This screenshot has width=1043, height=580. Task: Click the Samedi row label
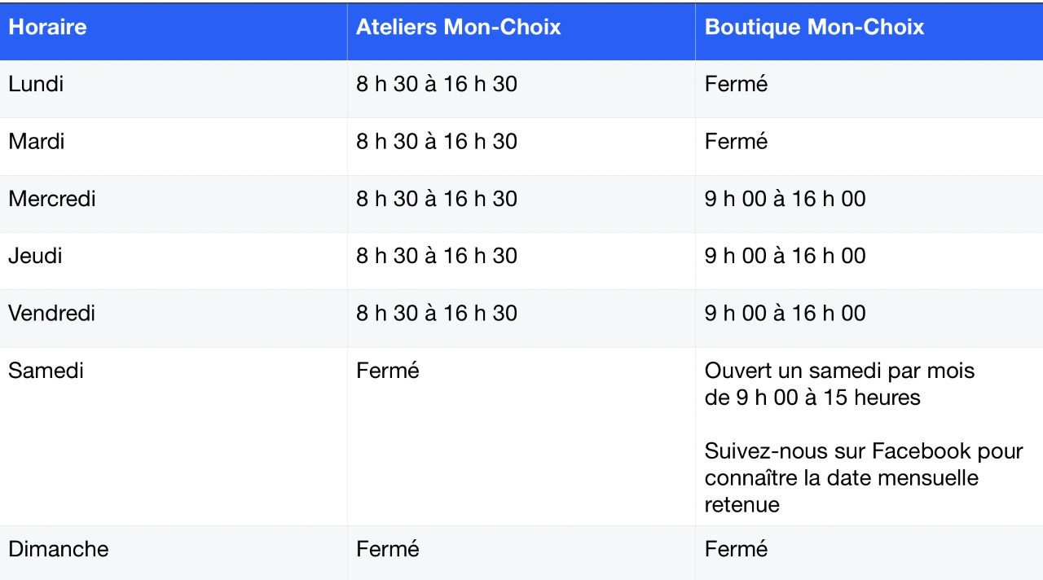coord(46,371)
